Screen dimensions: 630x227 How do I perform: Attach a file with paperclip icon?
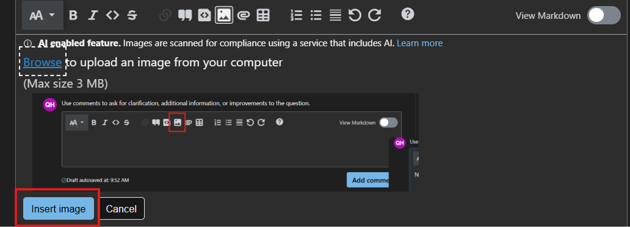(x=244, y=15)
